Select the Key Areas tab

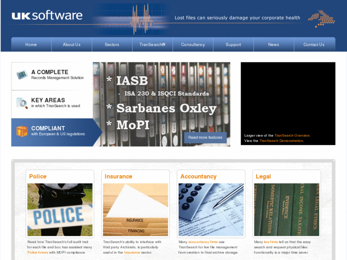[x=52, y=104]
